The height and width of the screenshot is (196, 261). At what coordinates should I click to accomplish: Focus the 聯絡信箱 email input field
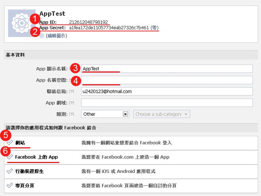tap(167, 91)
